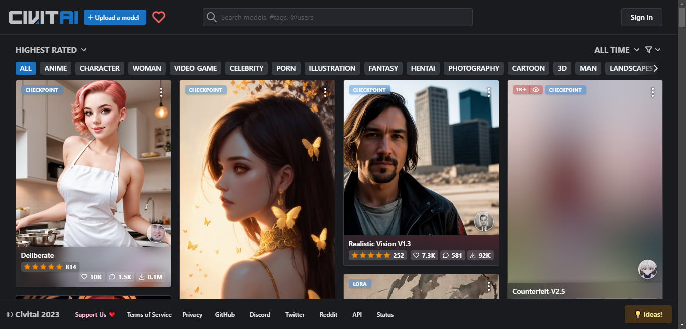Image resolution: width=686 pixels, height=329 pixels.
Task: Open the Status footer link
Action: pos(385,315)
